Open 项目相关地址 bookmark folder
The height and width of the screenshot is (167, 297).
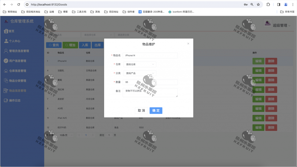(31, 12)
